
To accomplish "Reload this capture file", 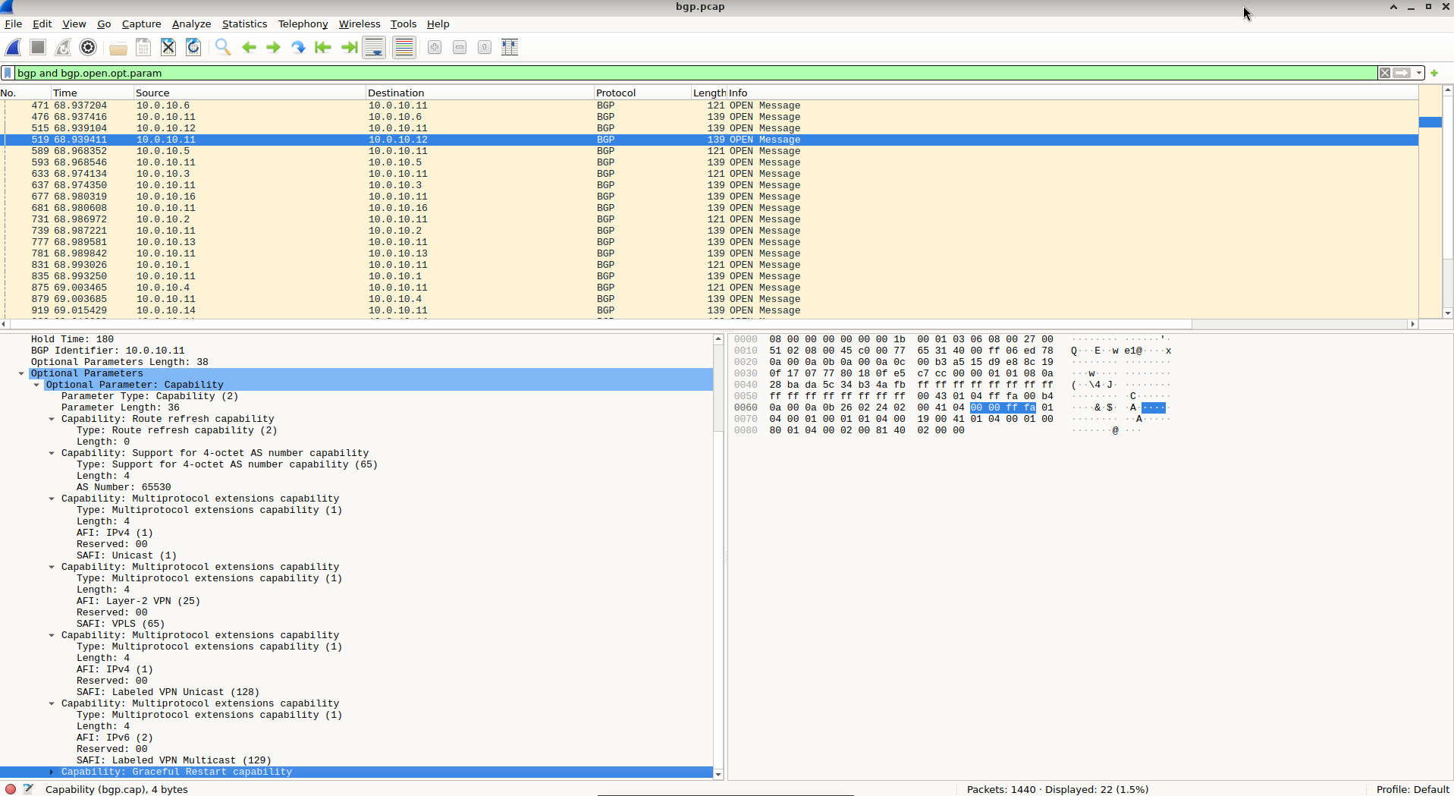I will [x=193, y=47].
